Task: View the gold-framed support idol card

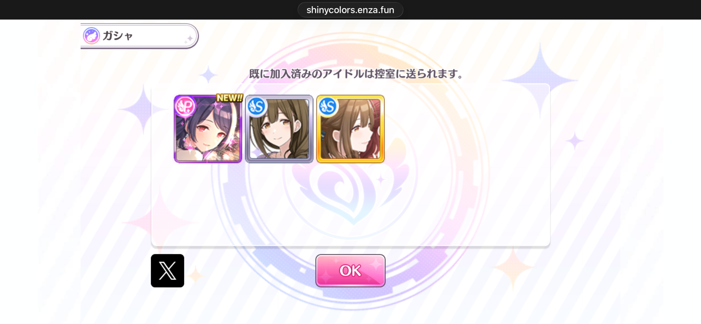Action: coord(350,129)
